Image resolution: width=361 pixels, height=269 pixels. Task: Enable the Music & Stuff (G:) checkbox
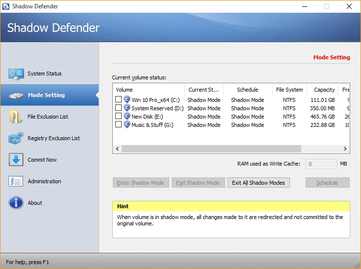click(118, 125)
